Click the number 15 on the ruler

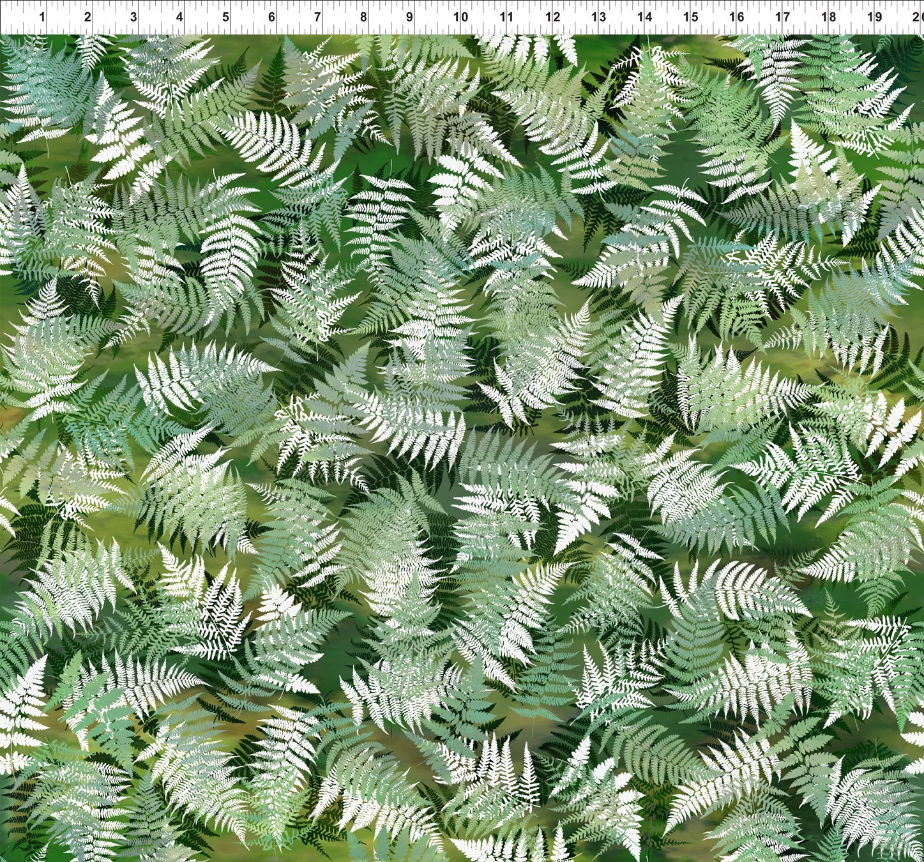point(691,17)
